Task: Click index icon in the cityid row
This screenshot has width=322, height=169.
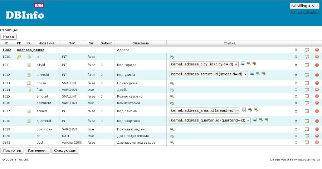Action: click(x=29, y=65)
